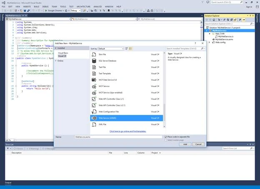
Task: Click Save icon in main toolbar
Action: coord(25,10)
